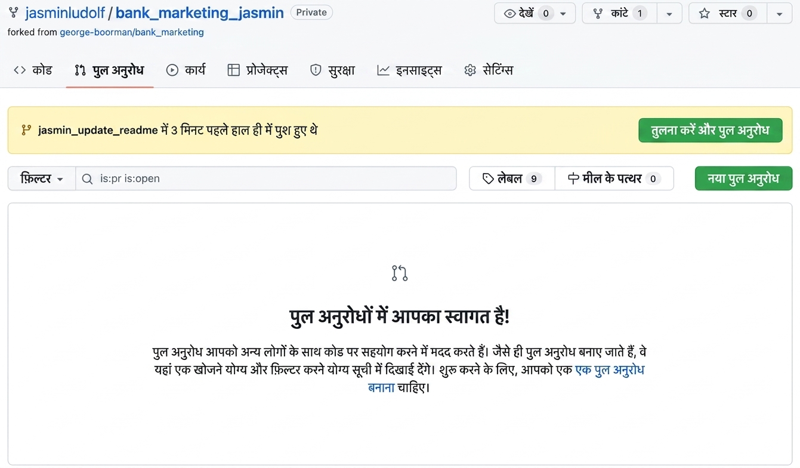Click the नया पुल अनुरोध button

coord(743,178)
